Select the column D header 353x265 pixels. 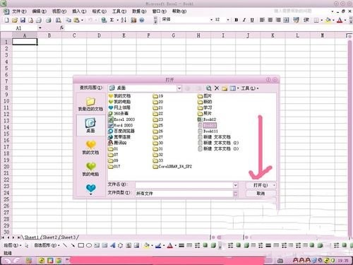(x=99, y=35)
